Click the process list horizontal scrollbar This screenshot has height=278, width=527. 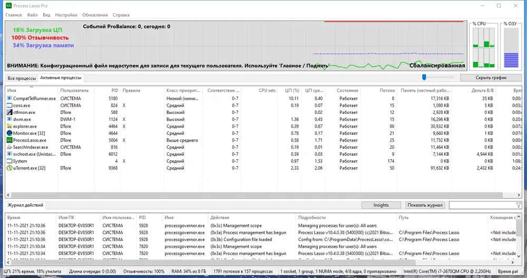pos(257,195)
